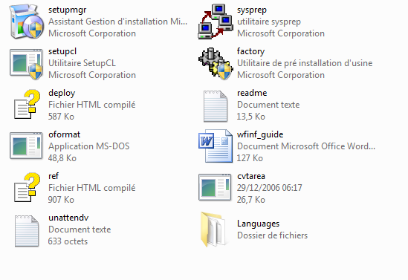Click the file name sysprep
The width and height of the screenshot is (408, 280).
[x=252, y=10]
